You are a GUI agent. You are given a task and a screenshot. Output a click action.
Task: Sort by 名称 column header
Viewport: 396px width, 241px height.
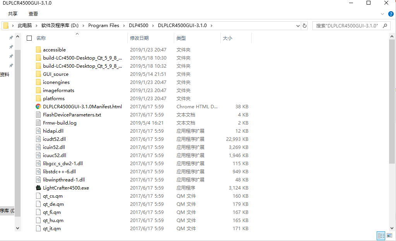[x=41, y=38]
